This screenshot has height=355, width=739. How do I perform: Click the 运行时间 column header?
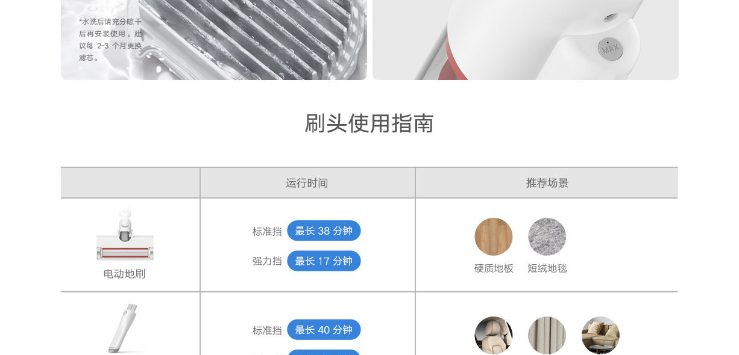pyautogui.click(x=307, y=183)
